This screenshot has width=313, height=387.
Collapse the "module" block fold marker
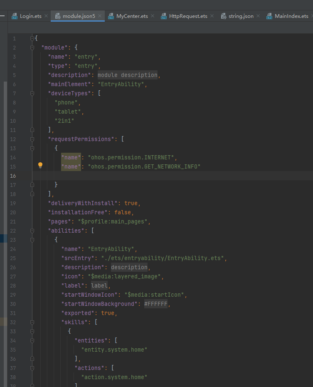[32, 47]
